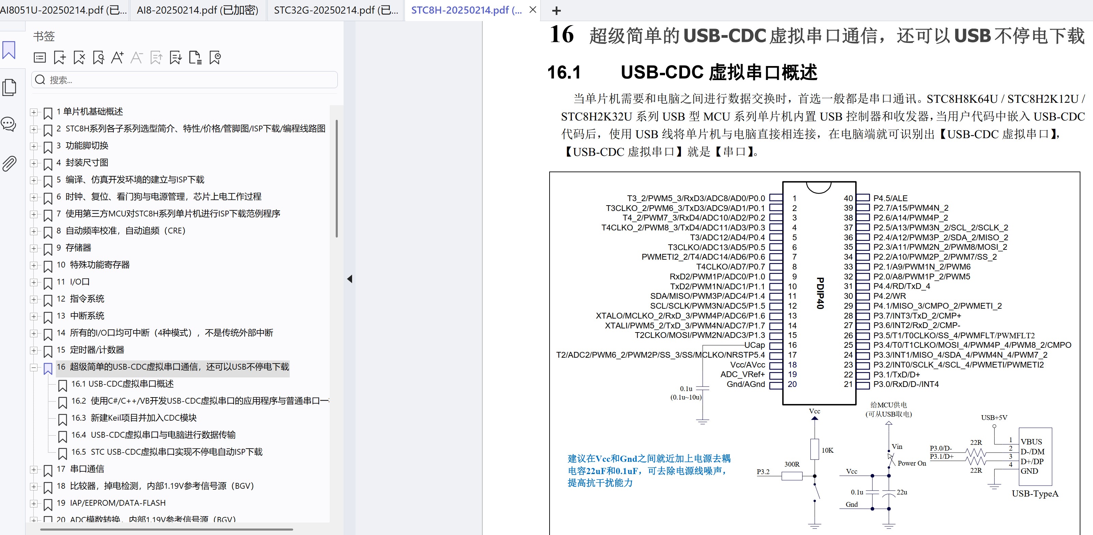Decrease bookmark font size

[x=137, y=58]
